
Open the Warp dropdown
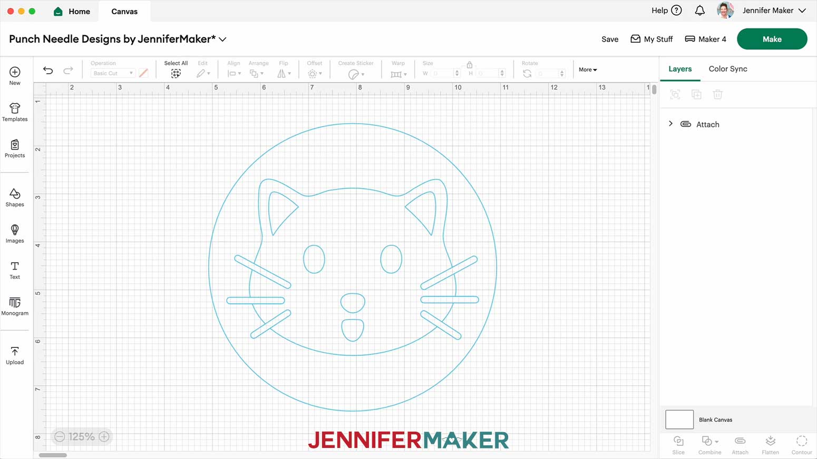[x=398, y=74]
